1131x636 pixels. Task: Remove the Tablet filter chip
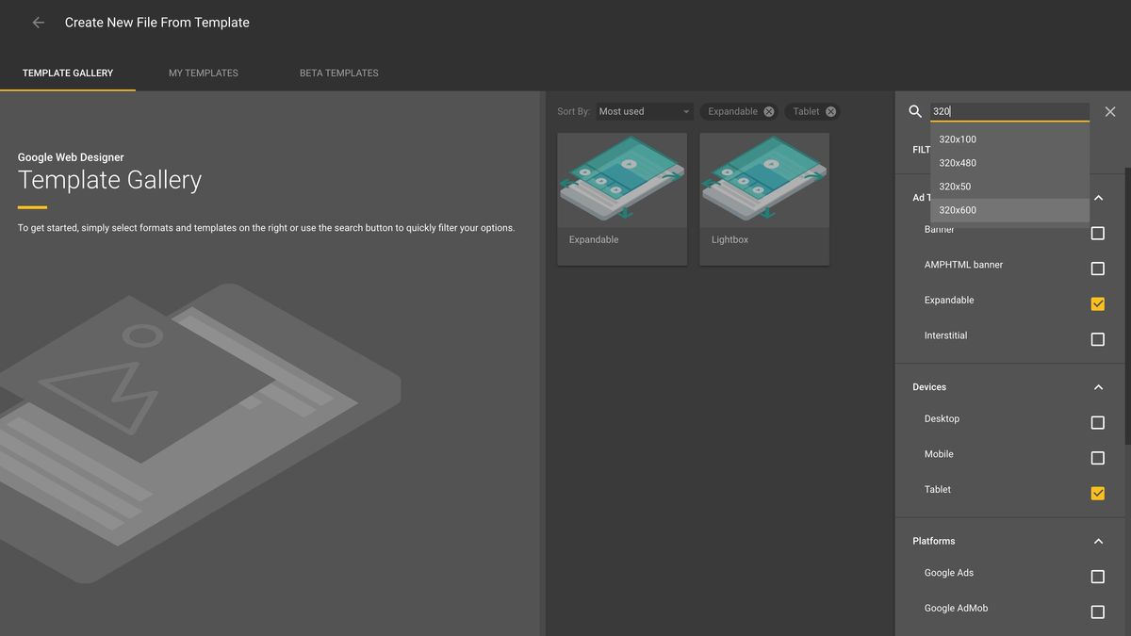point(830,111)
